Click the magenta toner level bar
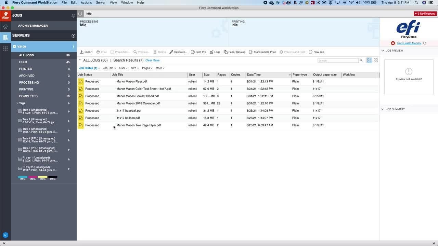 [33, 177]
